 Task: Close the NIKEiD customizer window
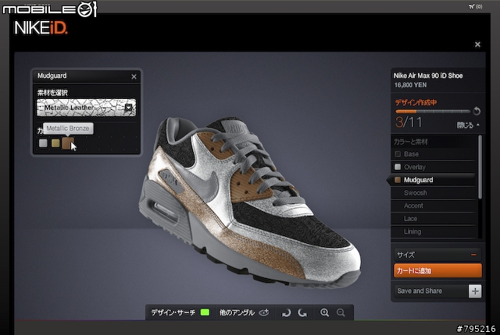click(477, 44)
